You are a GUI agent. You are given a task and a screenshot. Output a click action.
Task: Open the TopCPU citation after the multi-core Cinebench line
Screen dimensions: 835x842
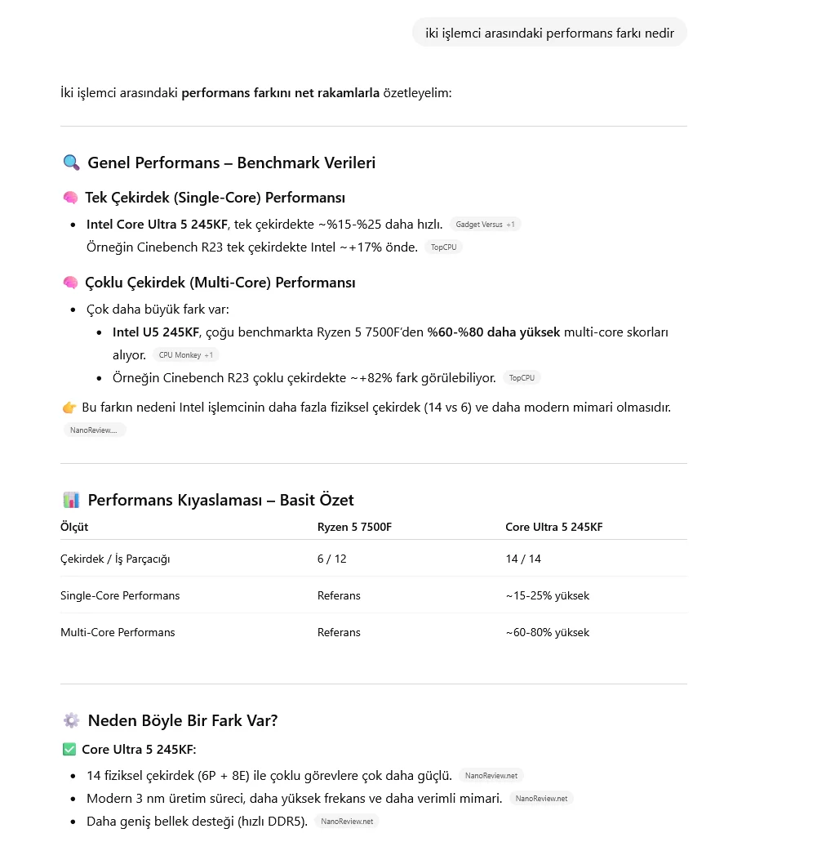click(522, 378)
